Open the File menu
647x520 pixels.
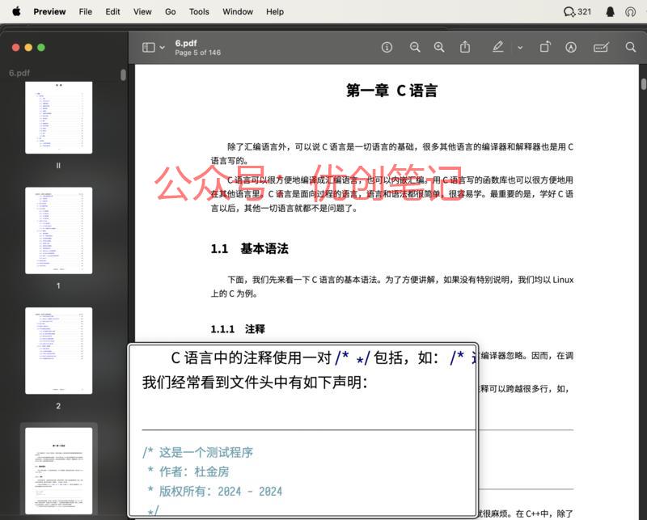[86, 11]
